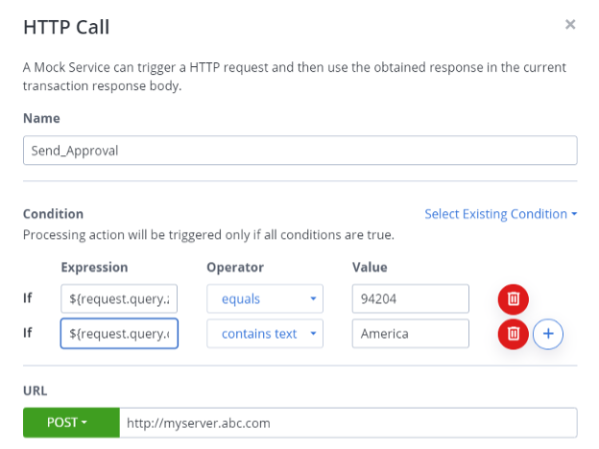Focus the Name field containing Send_Approval
This screenshot has width=599, height=449.
click(x=299, y=151)
